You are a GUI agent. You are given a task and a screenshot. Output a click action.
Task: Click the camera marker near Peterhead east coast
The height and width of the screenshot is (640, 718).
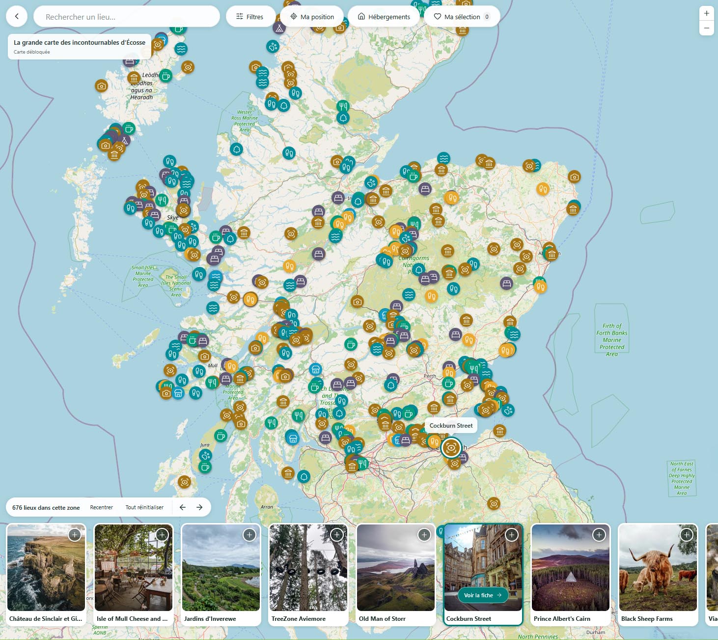coord(574,176)
